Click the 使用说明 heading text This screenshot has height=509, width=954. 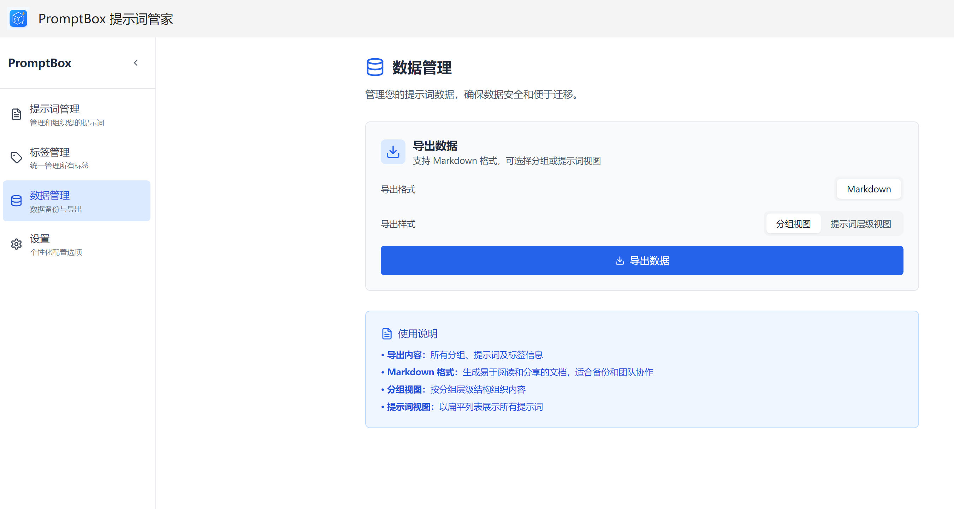click(417, 334)
